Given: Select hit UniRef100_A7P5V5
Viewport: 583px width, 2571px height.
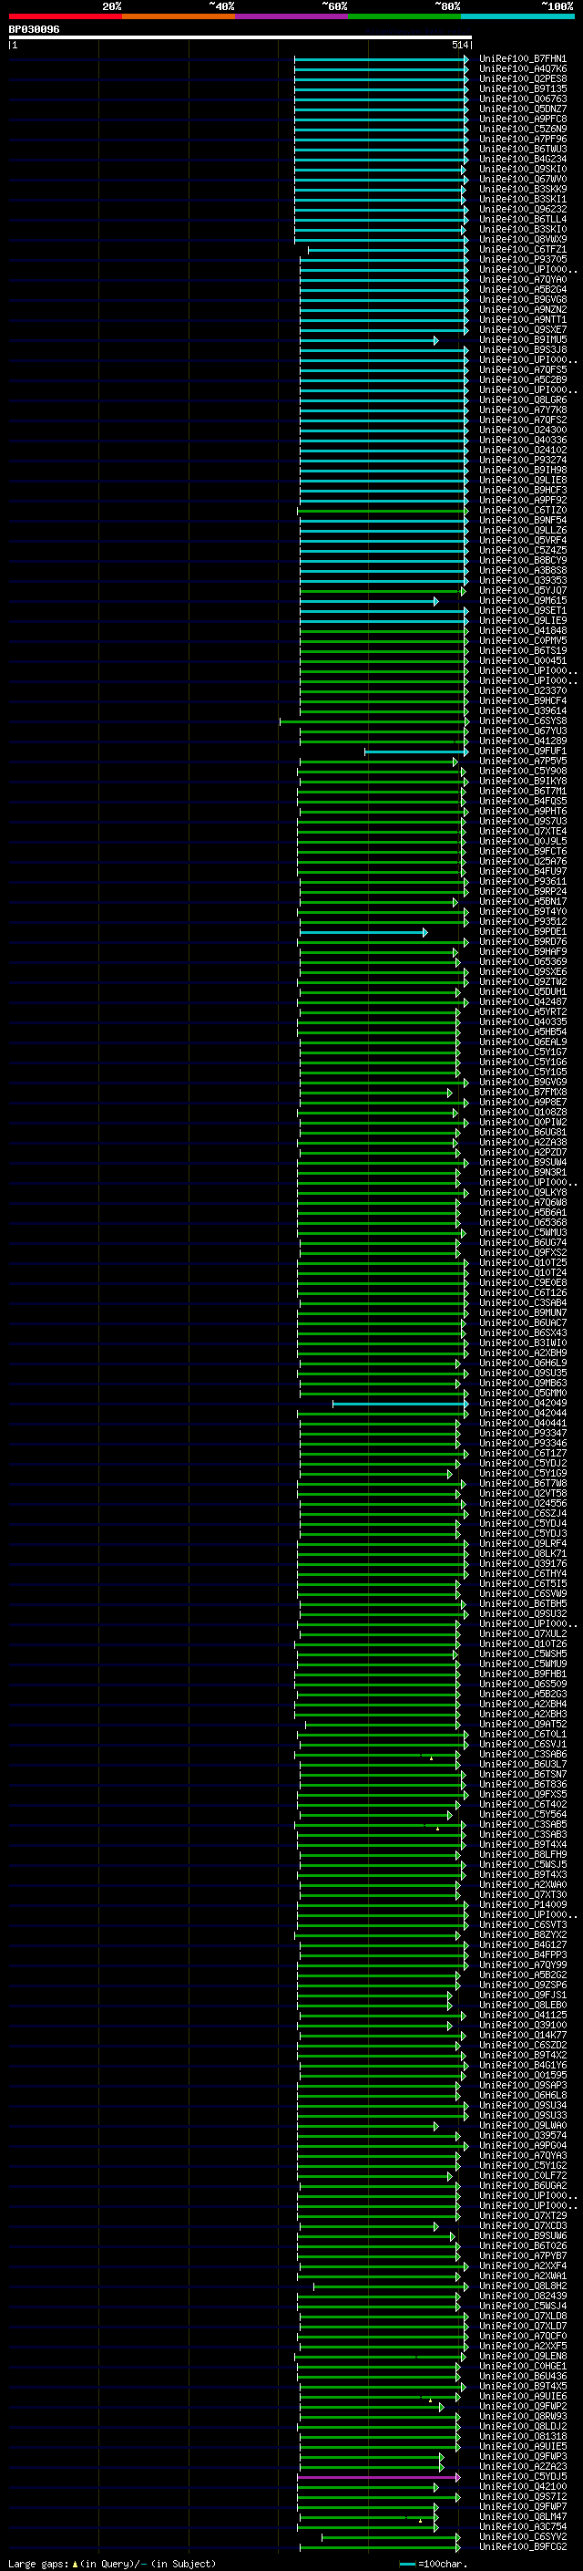Looking at the screenshot, I should click(x=522, y=761).
